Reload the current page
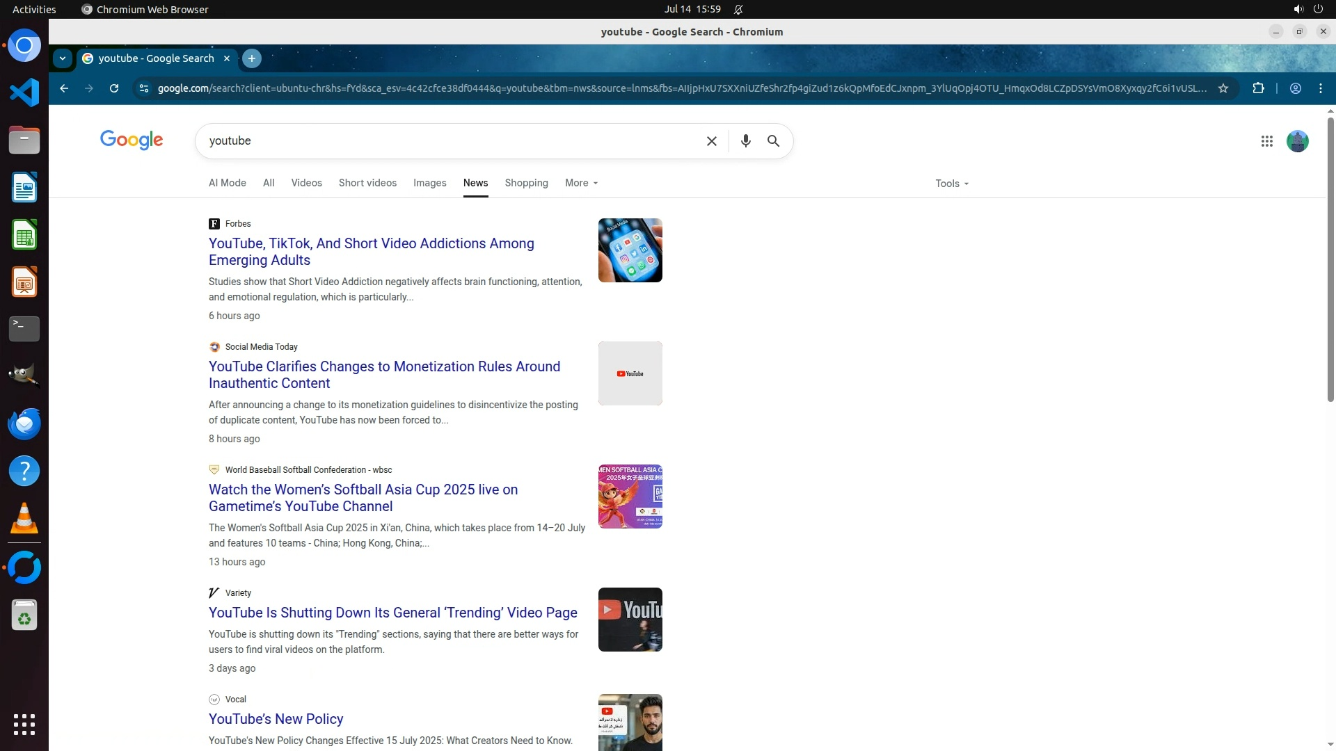Screen dimensions: 1336x751 click(x=114, y=88)
